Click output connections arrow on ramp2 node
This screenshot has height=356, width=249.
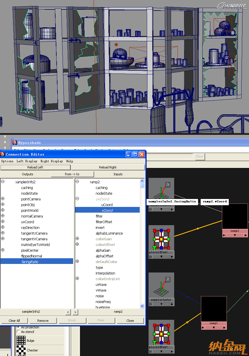[245, 235]
